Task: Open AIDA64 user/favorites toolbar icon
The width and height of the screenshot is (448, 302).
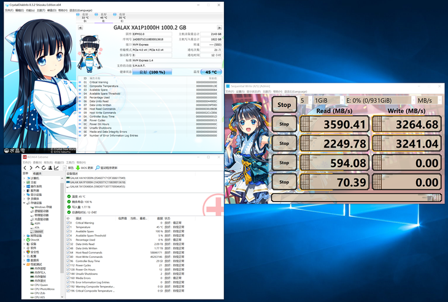Action: (50, 168)
